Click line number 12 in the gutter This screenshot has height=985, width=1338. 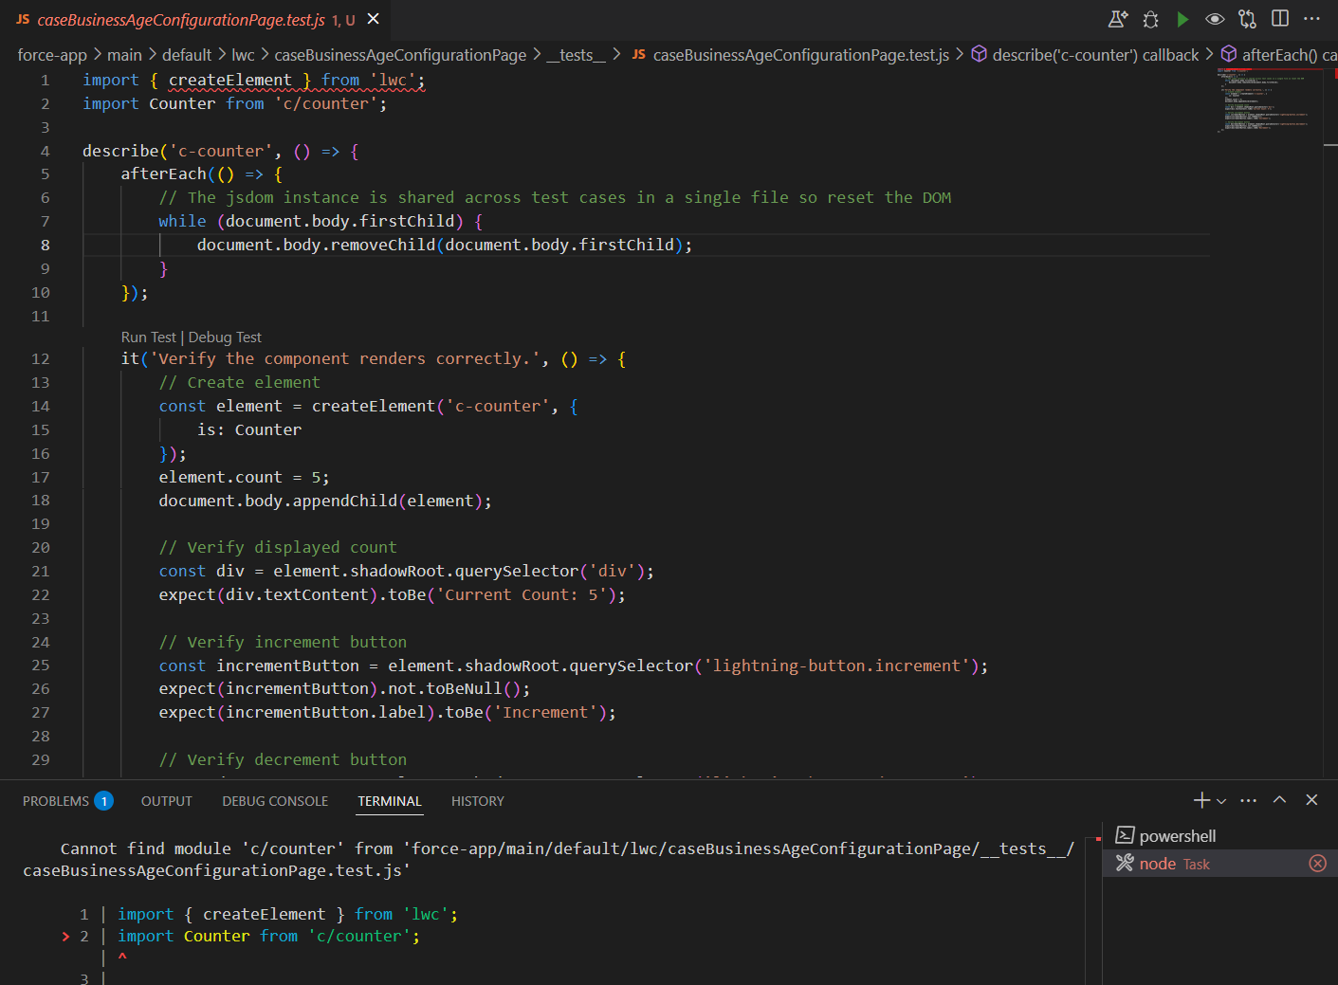40,358
